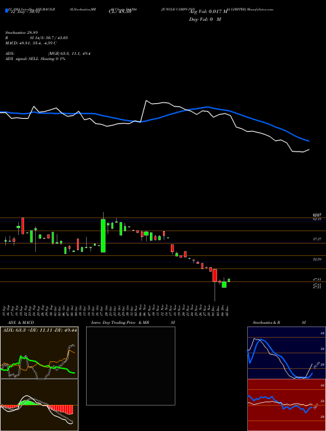The width and height of the screenshot is (326, 431).
Task: Click the blue Stochastics chart panel
Action: pos(286,353)
